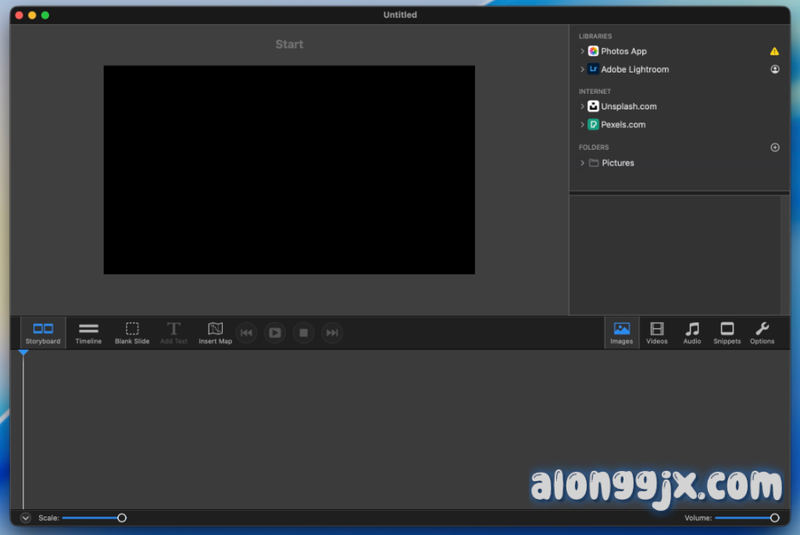Image resolution: width=800 pixels, height=535 pixels.
Task: Click the Stop playback button
Action: point(303,333)
